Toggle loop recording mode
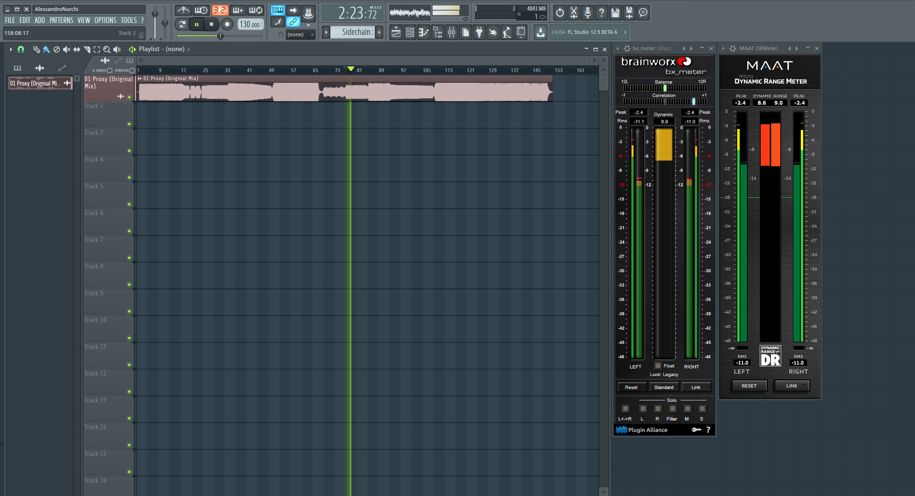This screenshot has height=496, width=915. coord(256,10)
